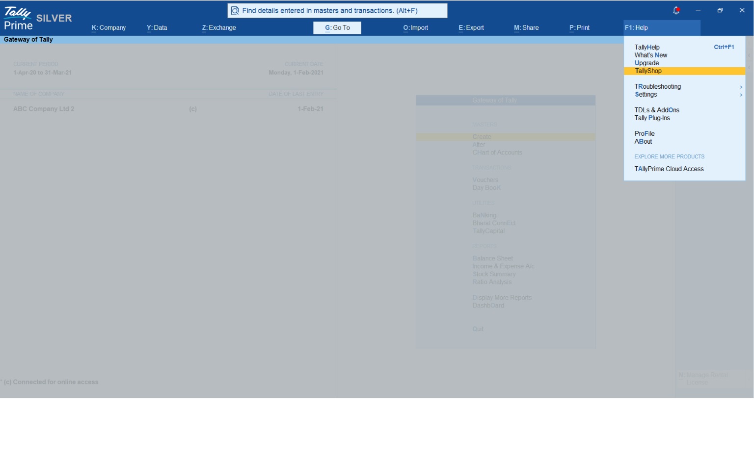
Task: Select Quit in Gateway of Tally
Action: coord(478,329)
